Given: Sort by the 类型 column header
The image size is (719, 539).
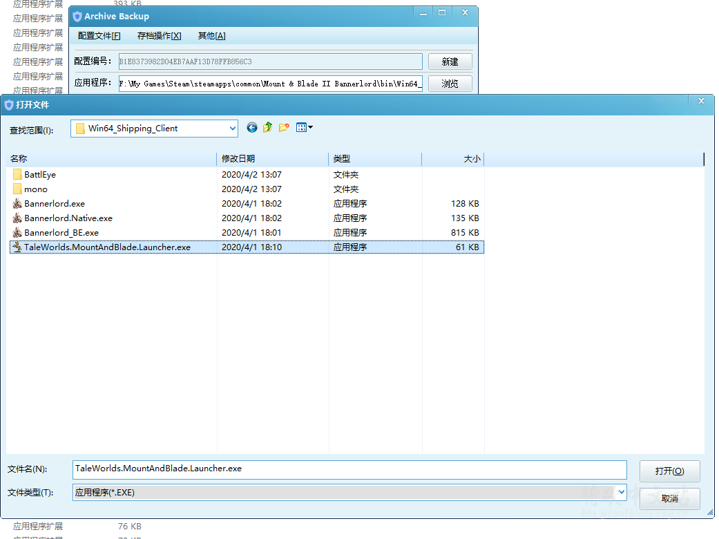Looking at the screenshot, I should (x=375, y=159).
